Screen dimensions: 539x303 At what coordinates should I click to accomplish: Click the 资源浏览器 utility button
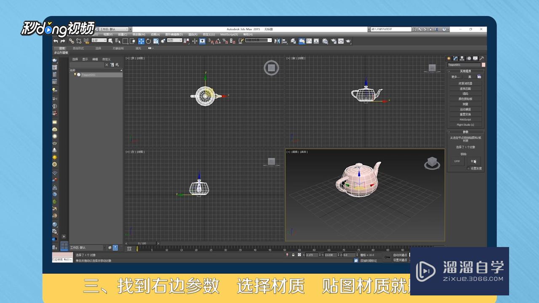(x=465, y=83)
